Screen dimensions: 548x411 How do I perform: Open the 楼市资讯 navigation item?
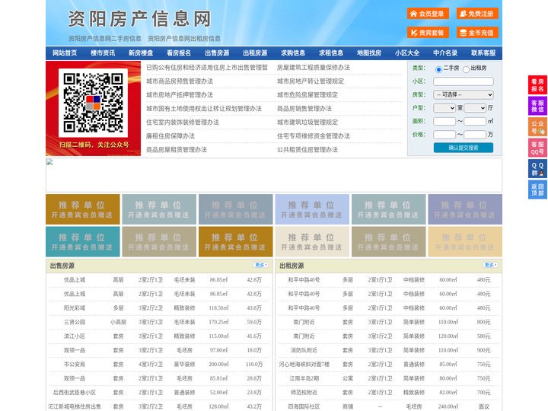[x=103, y=53]
